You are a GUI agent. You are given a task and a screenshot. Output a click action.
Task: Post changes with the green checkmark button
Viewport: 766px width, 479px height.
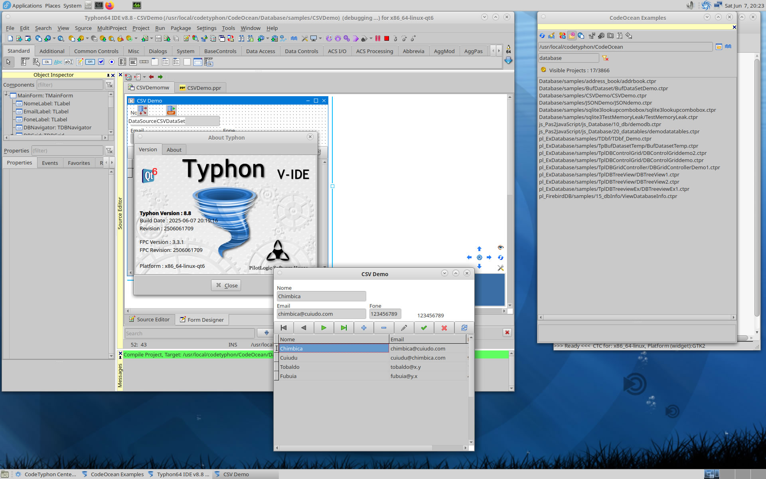point(424,328)
